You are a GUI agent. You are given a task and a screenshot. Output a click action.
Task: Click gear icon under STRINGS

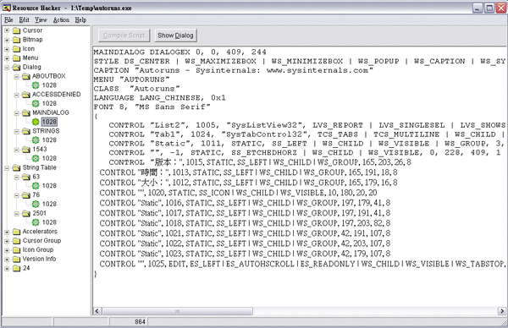click(x=36, y=140)
